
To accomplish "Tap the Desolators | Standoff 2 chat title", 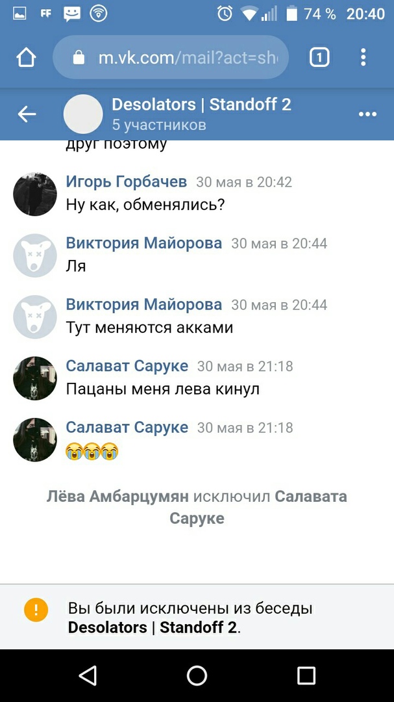I will (201, 104).
